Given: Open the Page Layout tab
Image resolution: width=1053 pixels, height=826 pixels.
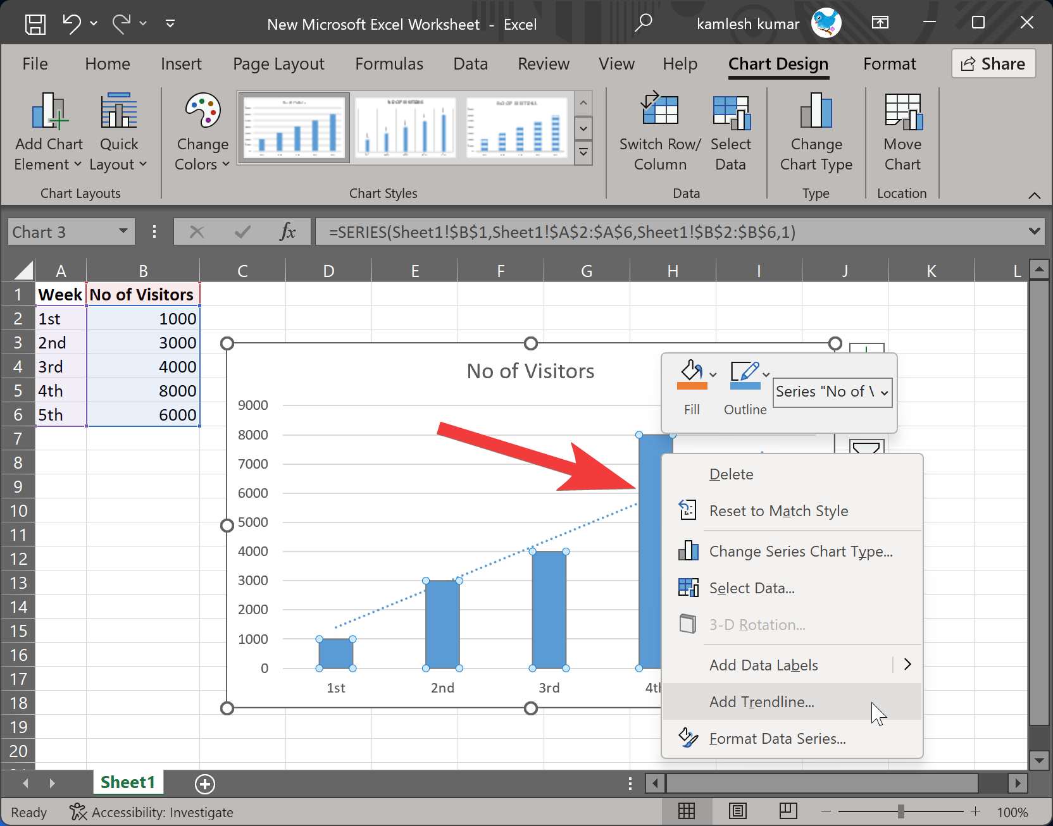Looking at the screenshot, I should (278, 64).
